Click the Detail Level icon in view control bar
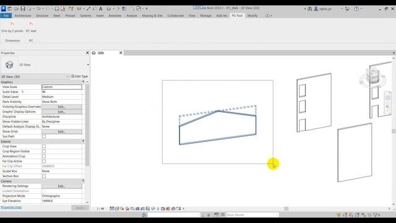Image resolution: width=396 pixels, height=223 pixels. [x=112, y=209]
